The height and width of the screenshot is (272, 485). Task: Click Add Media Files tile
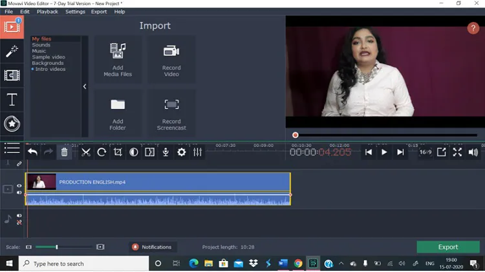coord(118,59)
